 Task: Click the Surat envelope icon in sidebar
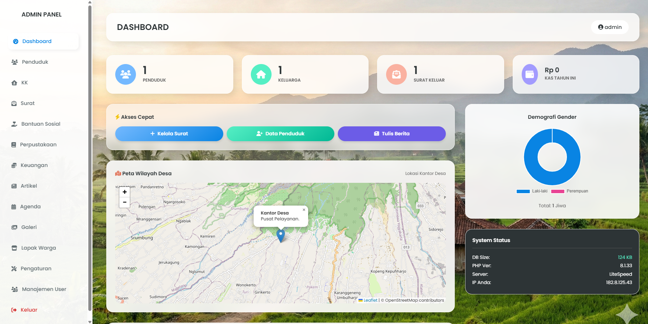[x=14, y=103]
